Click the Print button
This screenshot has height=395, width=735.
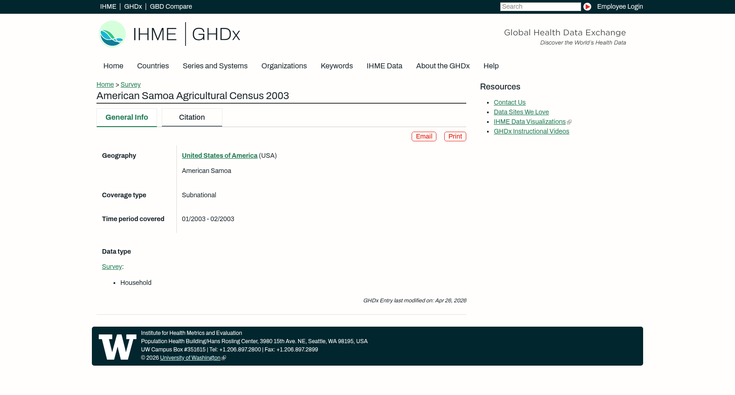pyautogui.click(x=455, y=136)
